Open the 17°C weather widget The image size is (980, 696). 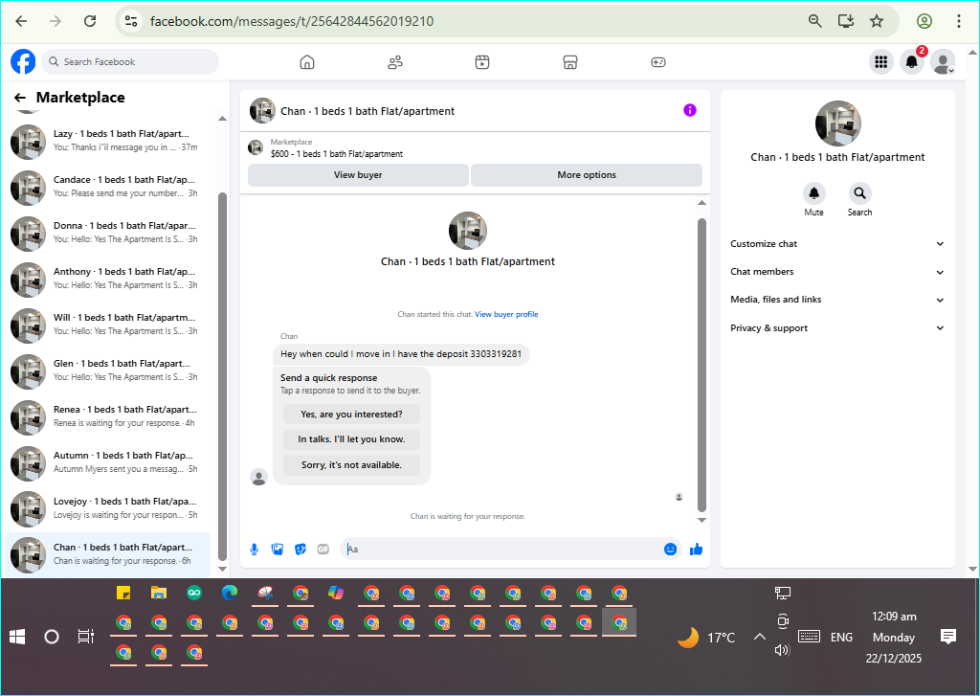706,638
